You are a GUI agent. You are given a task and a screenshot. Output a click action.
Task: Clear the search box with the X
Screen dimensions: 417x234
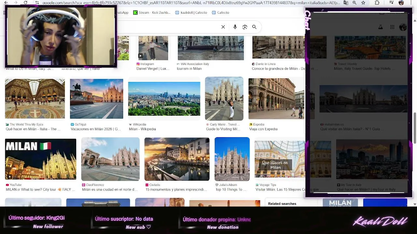pyautogui.click(x=223, y=27)
